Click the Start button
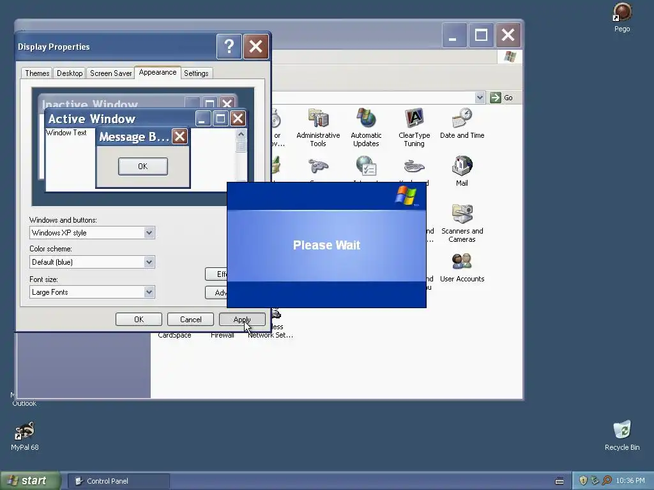 click(x=29, y=480)
